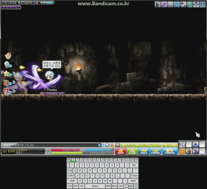Open the SYSTEM settings button
The image size is (207, 189).
(155, 151)
